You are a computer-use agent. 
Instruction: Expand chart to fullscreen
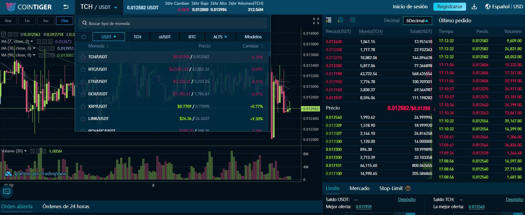tap(316, 21)
